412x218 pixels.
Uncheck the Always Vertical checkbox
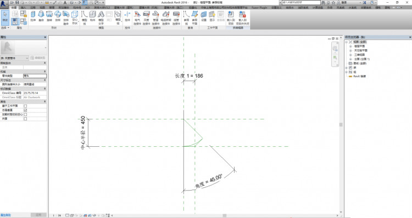click(25, 110)
